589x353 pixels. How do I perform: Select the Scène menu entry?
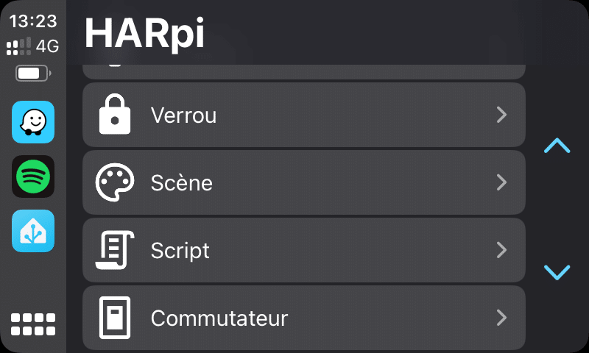click(x=304, y=182)
